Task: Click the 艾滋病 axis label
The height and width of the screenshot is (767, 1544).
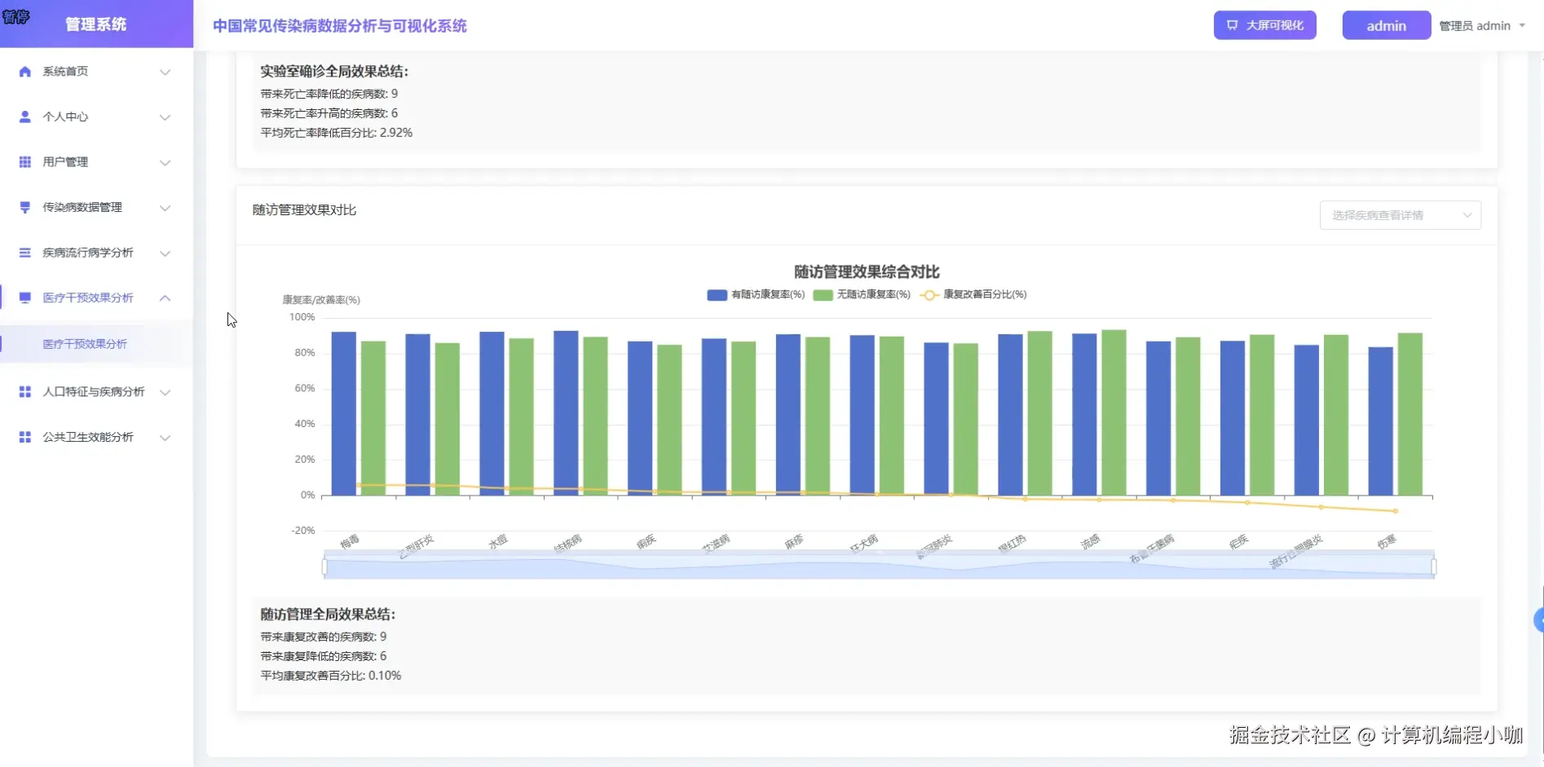Action: click(x=717, y=544)
